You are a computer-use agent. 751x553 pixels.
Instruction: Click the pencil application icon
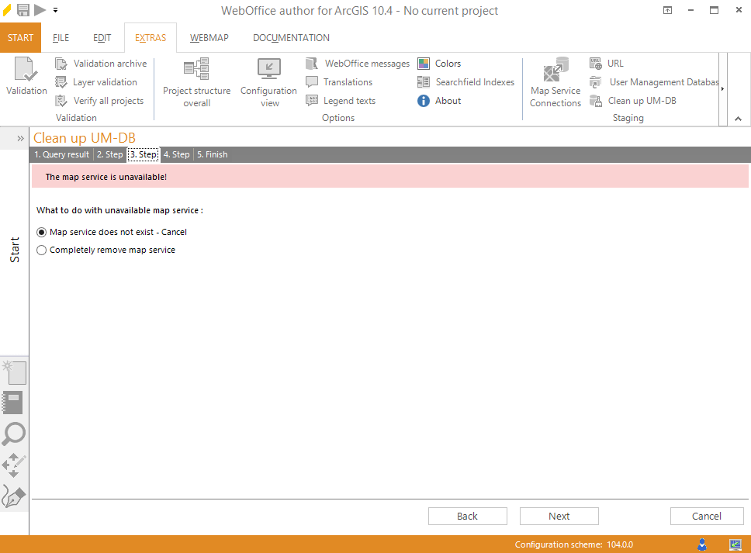[7, 10]
